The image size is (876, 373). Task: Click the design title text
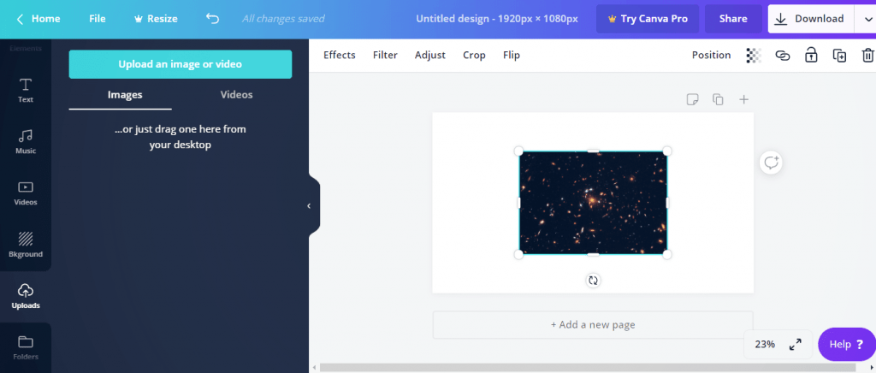pos(497,19)
